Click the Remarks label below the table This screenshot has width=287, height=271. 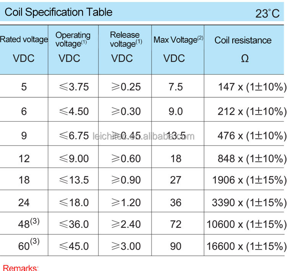point(21,267)
